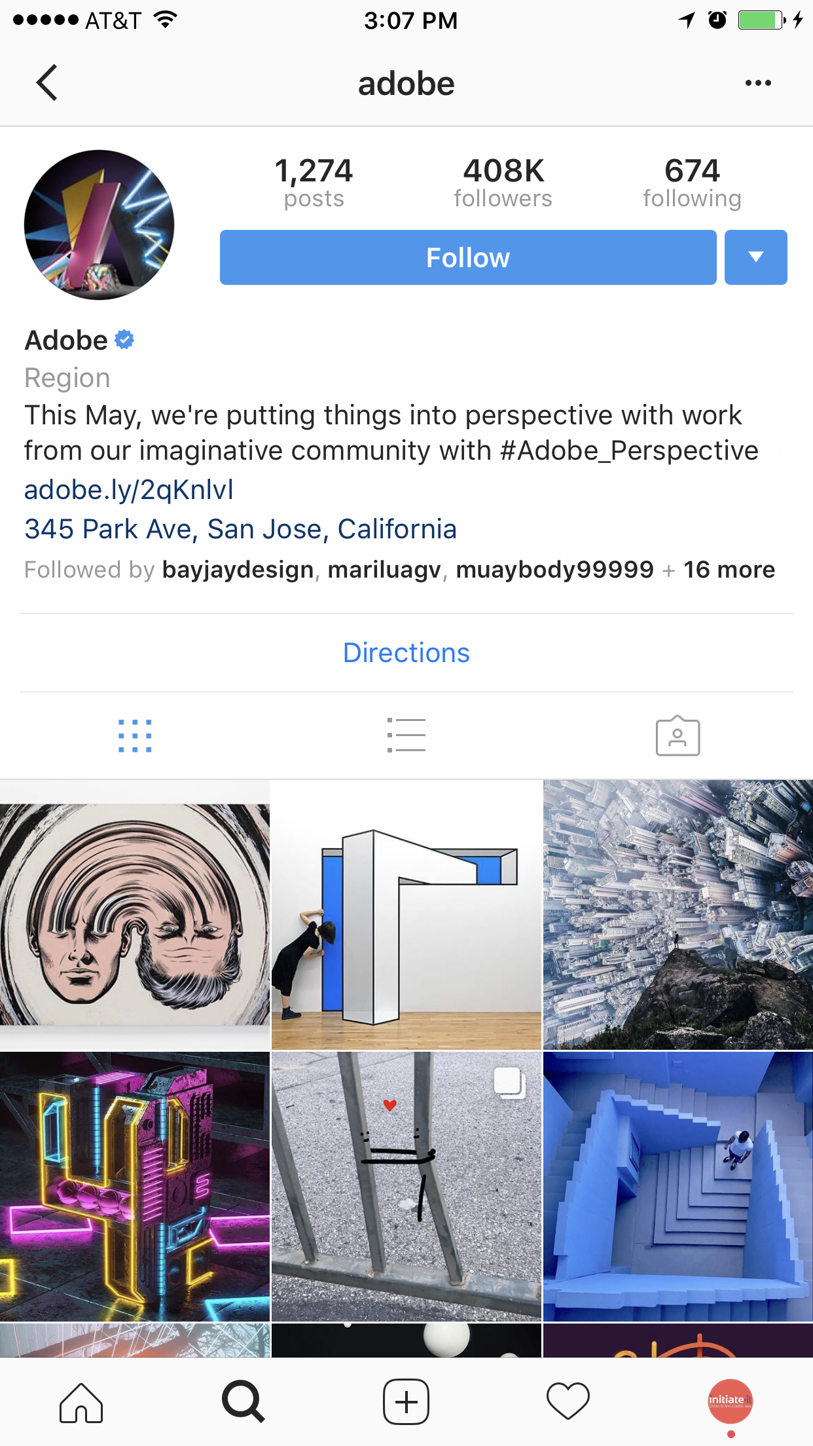Switch to list view of posts
The height and width of the screenshot is (1446, 813).
pyautogui.click(x=406, y=735)
